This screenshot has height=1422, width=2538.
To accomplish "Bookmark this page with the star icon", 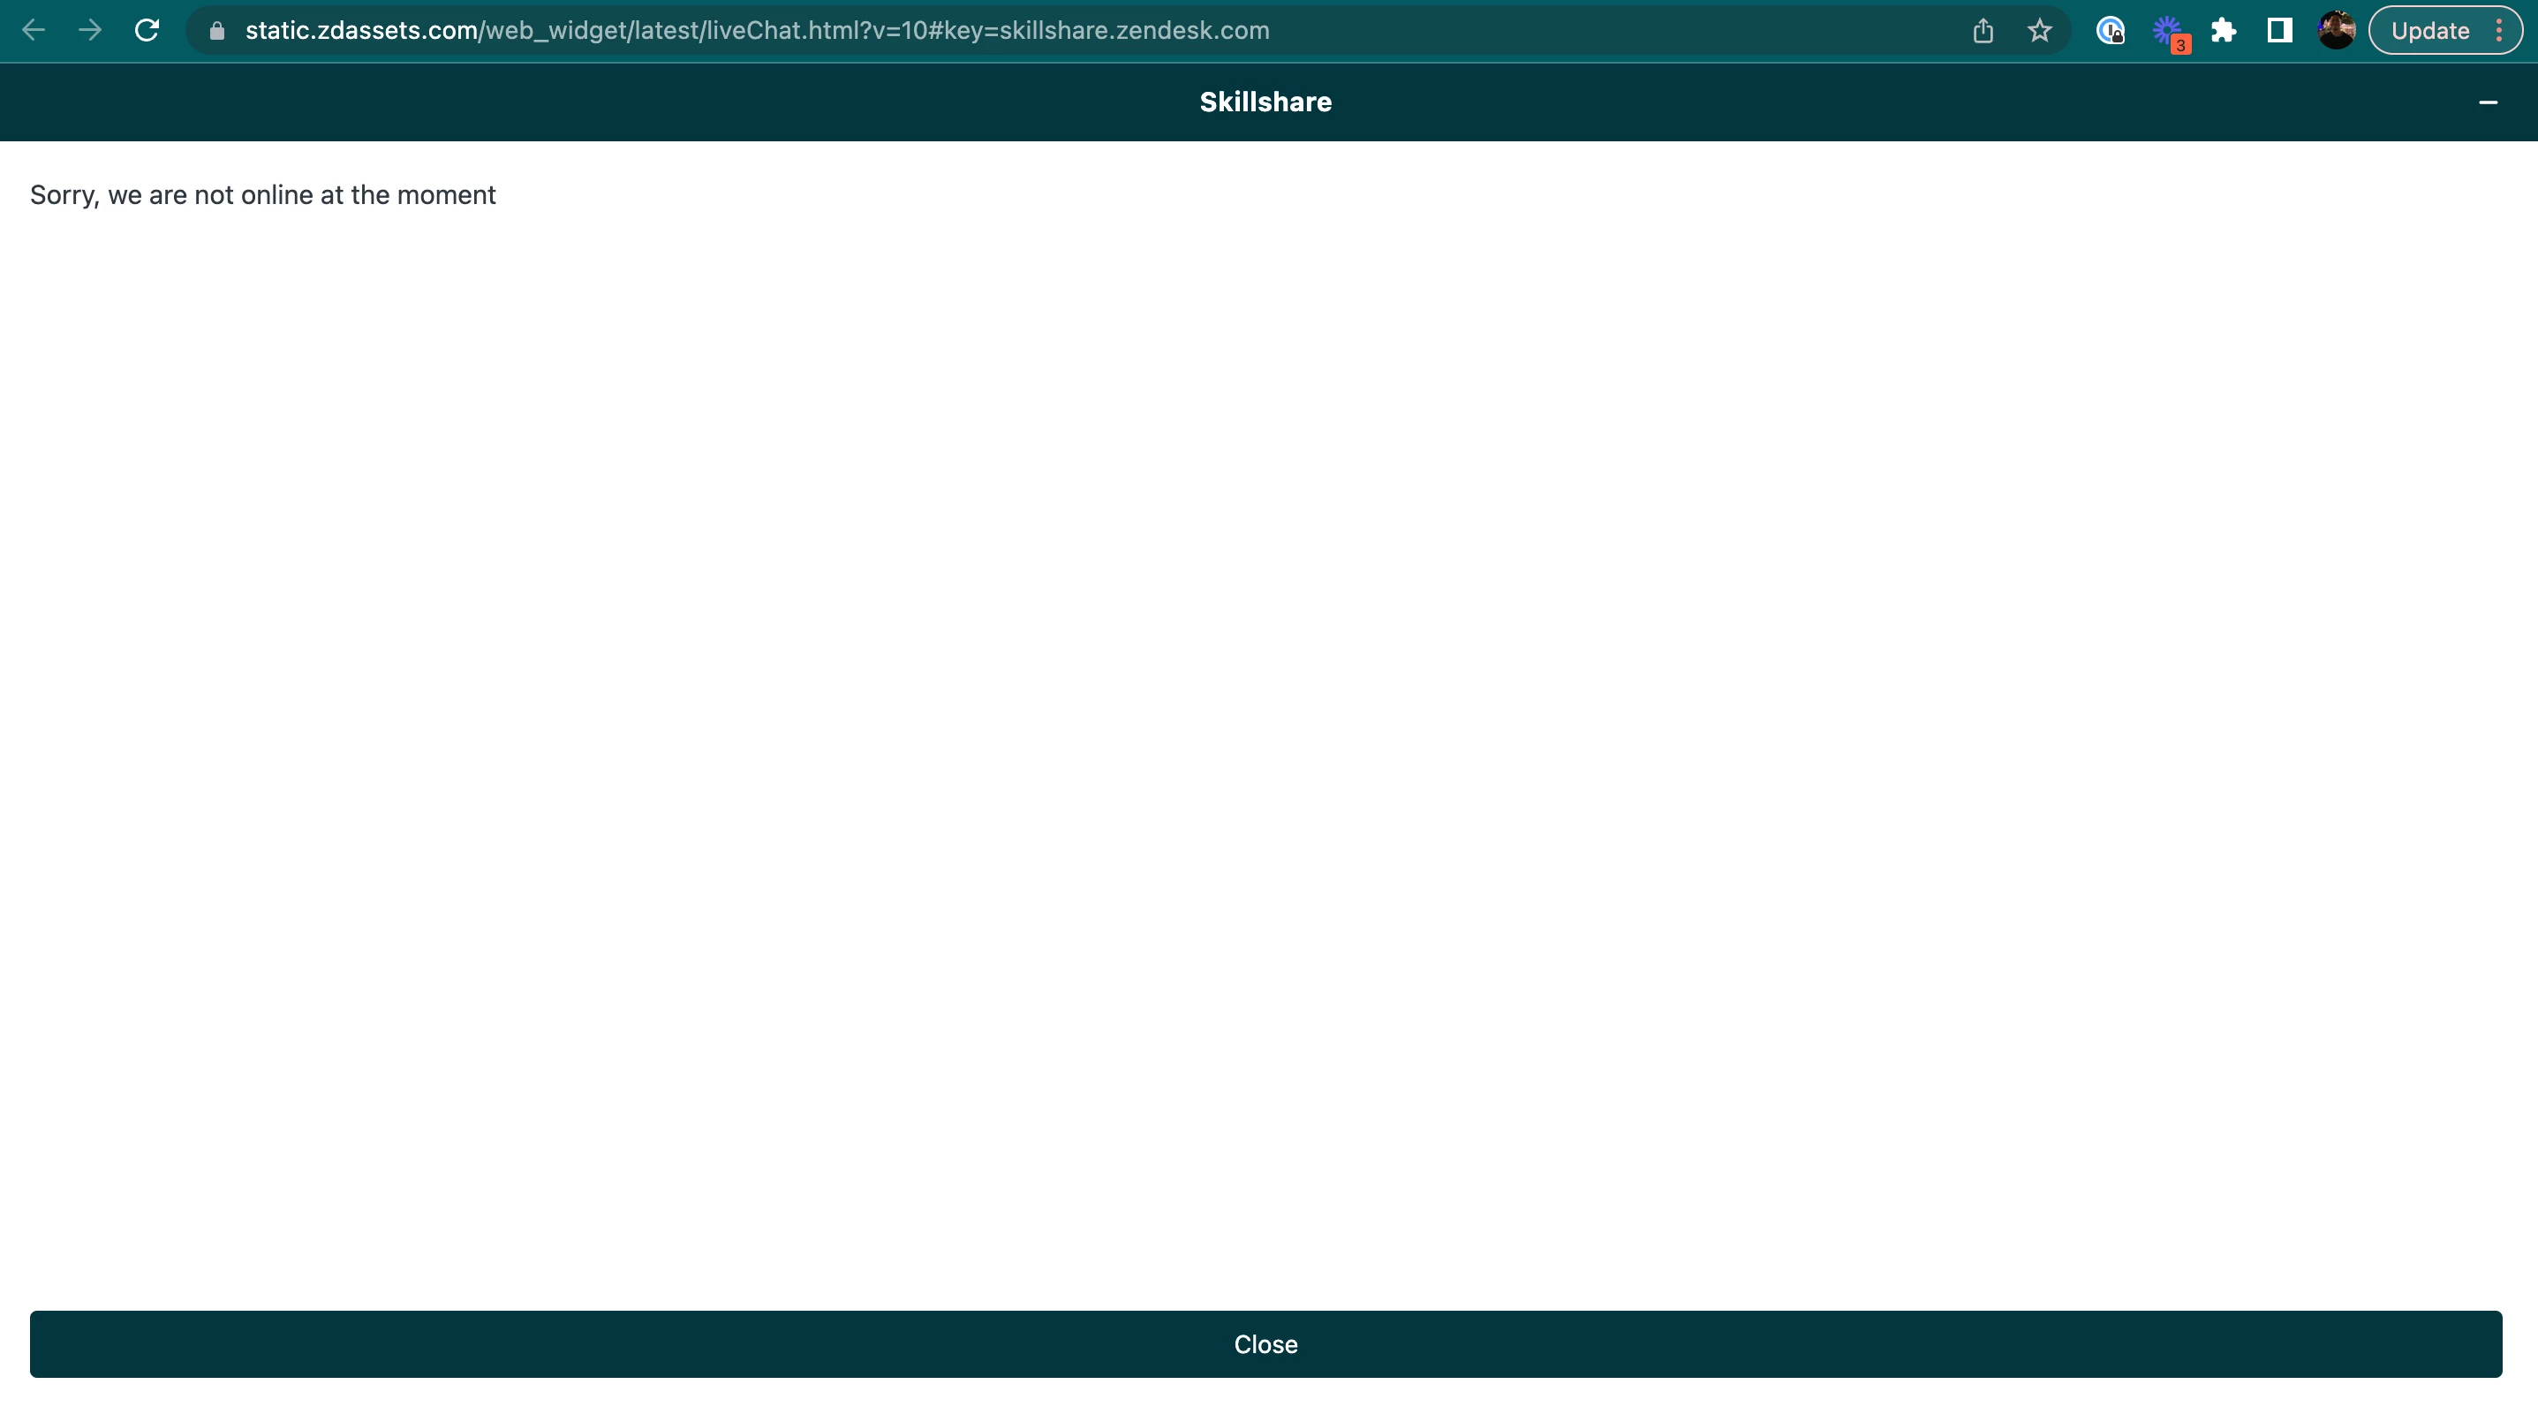I will click(2039, 31).
